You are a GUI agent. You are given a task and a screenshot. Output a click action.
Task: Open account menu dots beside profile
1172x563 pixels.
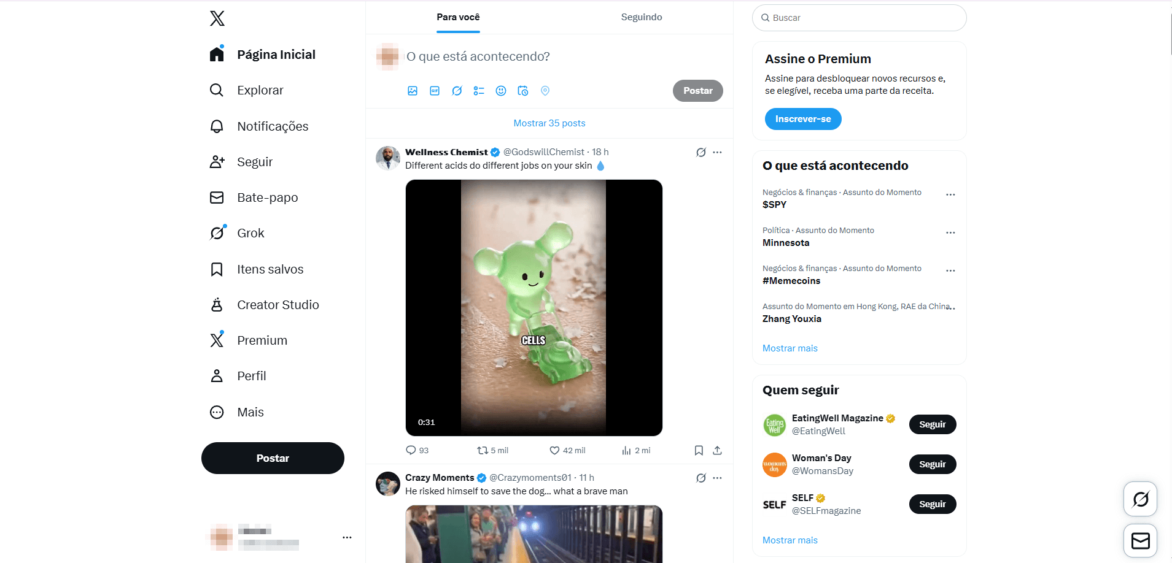(347, 537)
